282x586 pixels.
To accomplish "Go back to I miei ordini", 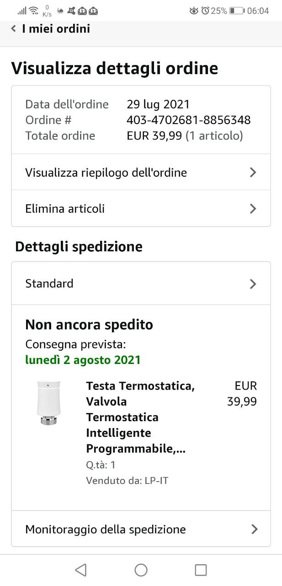I will 56,29.
